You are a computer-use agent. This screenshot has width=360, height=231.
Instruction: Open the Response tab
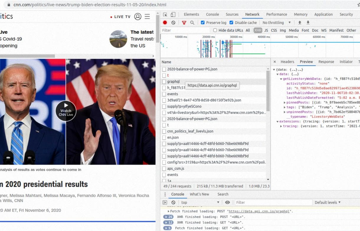point(326,62)
